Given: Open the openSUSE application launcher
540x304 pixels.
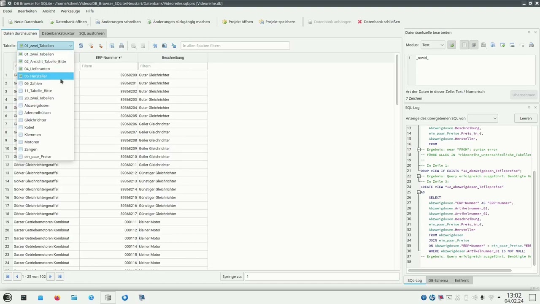Looking at the screenshot, I should tap(8, 297).
